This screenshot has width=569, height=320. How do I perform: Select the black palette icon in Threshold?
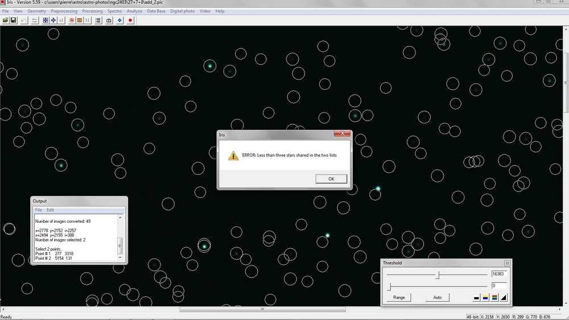pyautogui.click(x=476, y=298)
